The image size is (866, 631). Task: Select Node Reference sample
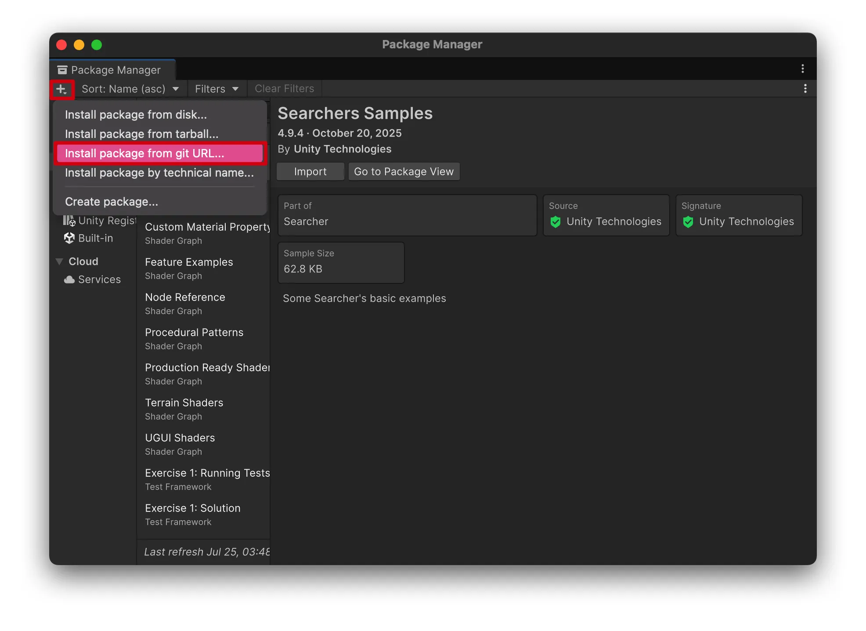click(204, 304)
